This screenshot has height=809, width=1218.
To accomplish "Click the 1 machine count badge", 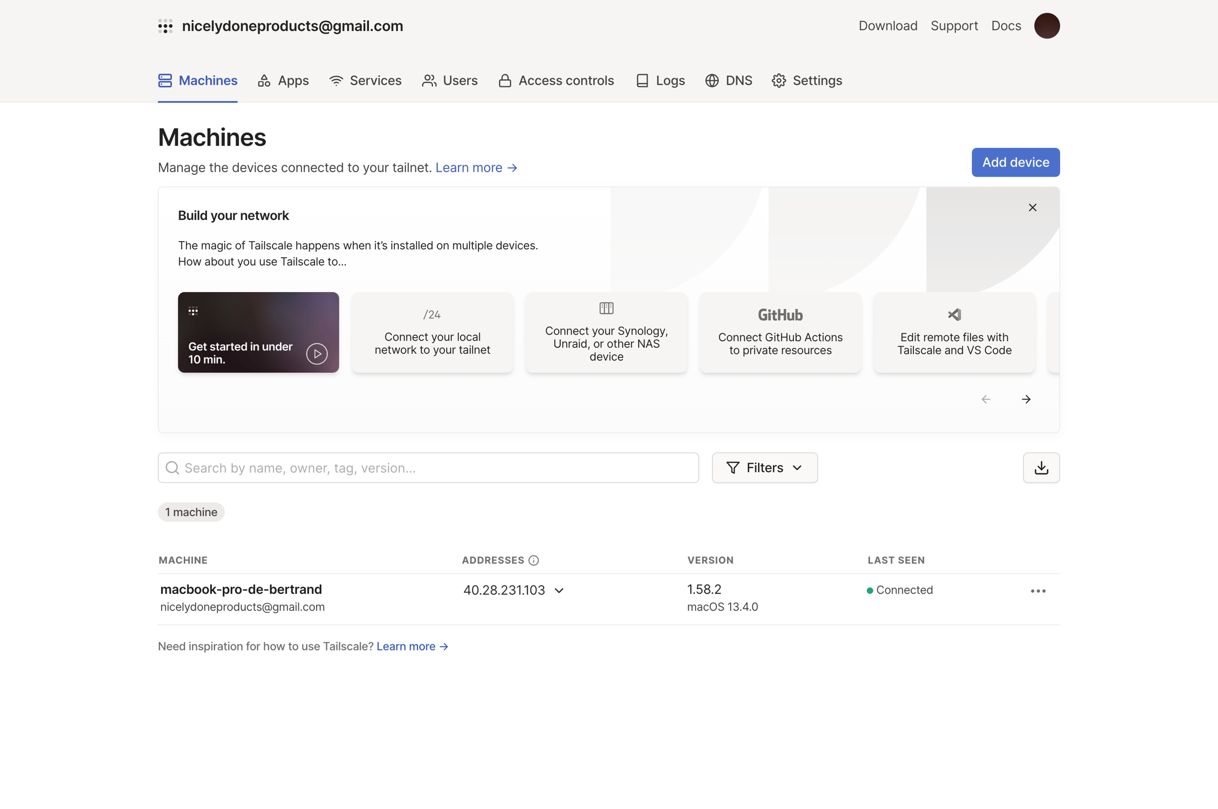I will pyautogui.click(x=191, y=512).
